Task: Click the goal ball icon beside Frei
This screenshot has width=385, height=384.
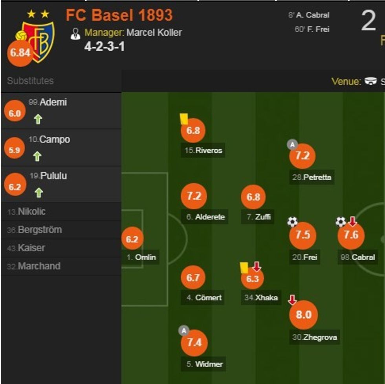Action: pos(292,222)
